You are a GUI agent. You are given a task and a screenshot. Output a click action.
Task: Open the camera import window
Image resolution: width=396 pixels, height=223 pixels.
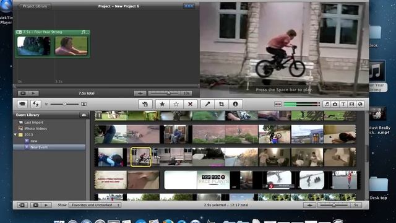point(22,104)
